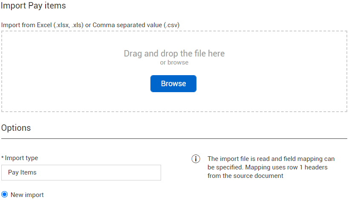349x200 pixels.
Task: Click the New import label text
Action: click(x=27, y=195)
